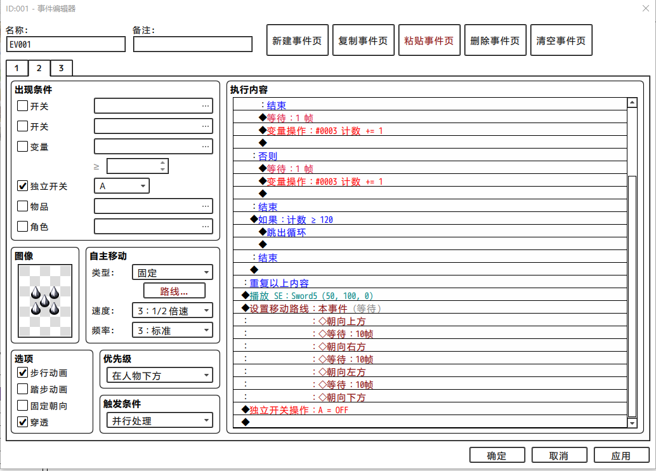This screenshot has width=656, height=471.
Task: Focus the 名称 field containing EV001
Action: tap(66, 44)
